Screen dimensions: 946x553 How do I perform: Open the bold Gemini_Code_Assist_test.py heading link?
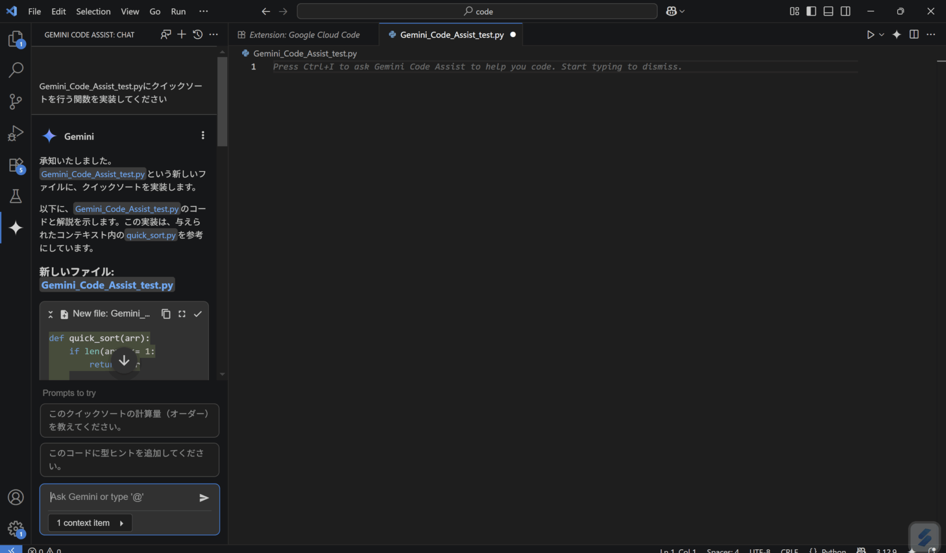pos(107,285)
